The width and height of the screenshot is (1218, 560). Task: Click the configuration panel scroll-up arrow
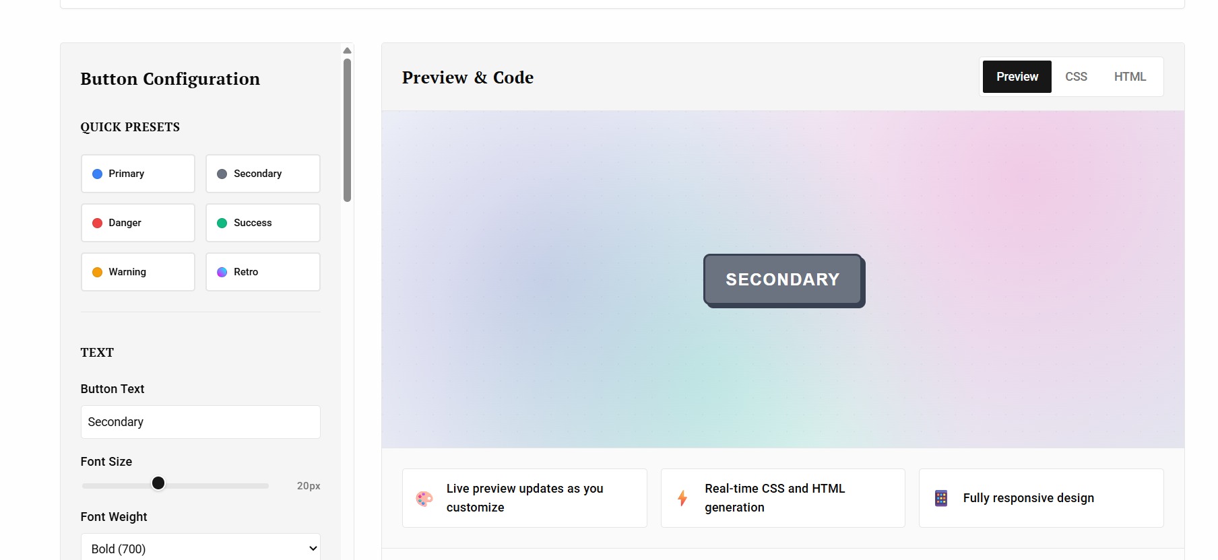click(x=347, y=50)
